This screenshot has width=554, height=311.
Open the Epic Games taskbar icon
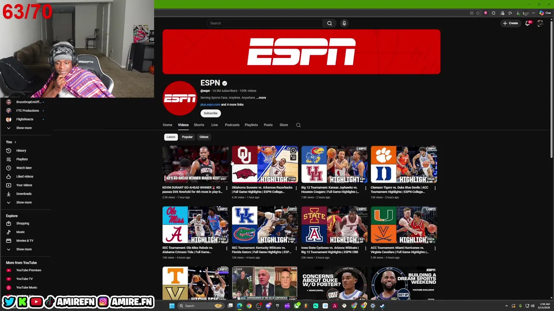277,306
